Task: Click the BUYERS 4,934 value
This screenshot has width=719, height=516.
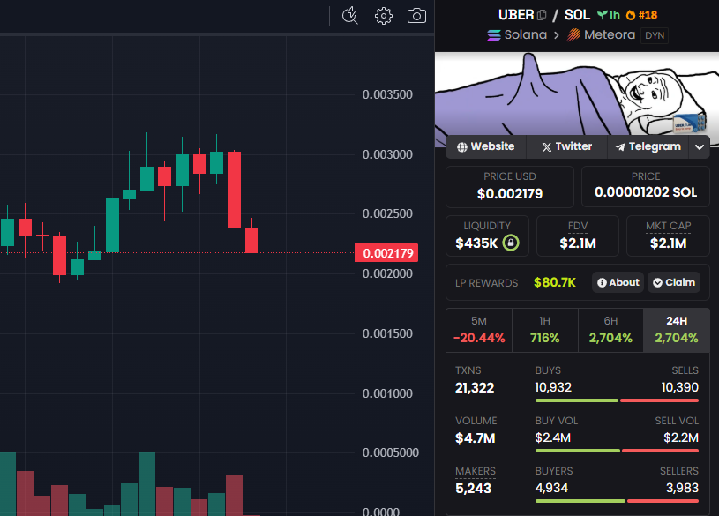Action: [551, 488]
